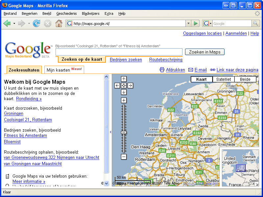
Task: Click the left panel scrollbar down arrow
Action: click(x=106, y=183)
